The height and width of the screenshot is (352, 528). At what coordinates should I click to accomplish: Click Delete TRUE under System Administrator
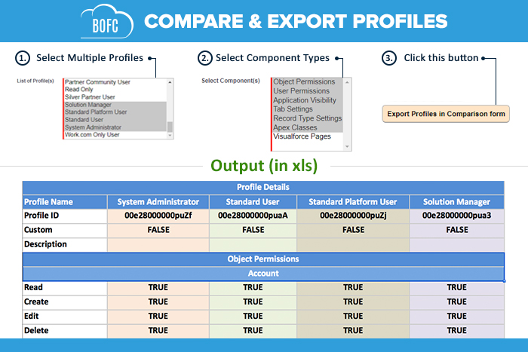[158, 331]
